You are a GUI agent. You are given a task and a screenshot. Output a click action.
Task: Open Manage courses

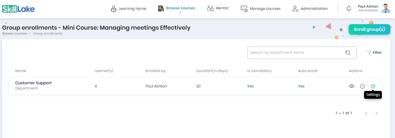tap(260, 8)
